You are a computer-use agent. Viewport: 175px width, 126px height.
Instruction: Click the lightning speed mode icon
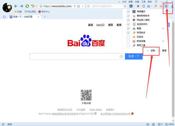point(75,6)
